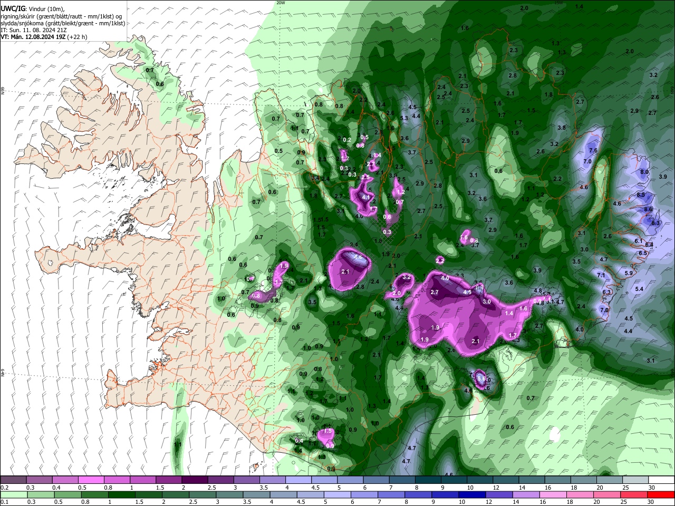Click the 0.1 label in the bottom legend row
Image resolution: width=675 pixels, height=506 pixels.
coord(4,502)
